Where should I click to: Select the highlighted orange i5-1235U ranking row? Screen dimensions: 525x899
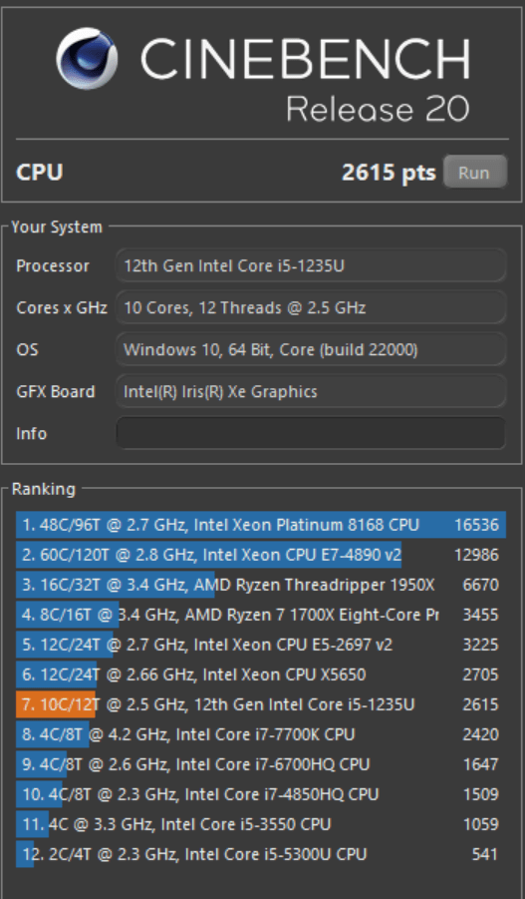pos(261,704)
